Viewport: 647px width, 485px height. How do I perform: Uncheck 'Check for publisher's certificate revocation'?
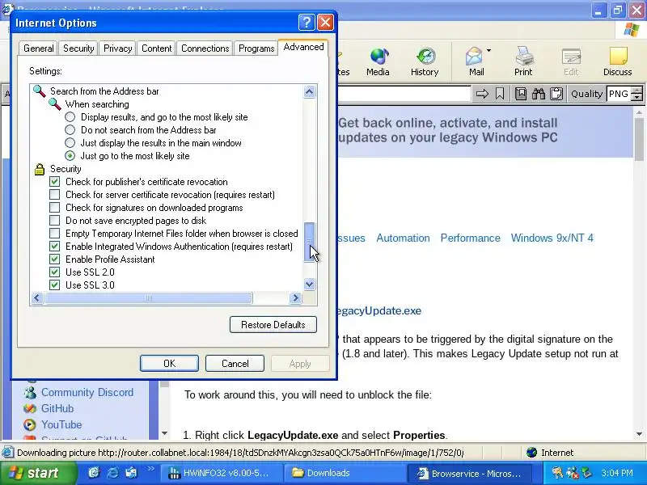pos(54,181)
